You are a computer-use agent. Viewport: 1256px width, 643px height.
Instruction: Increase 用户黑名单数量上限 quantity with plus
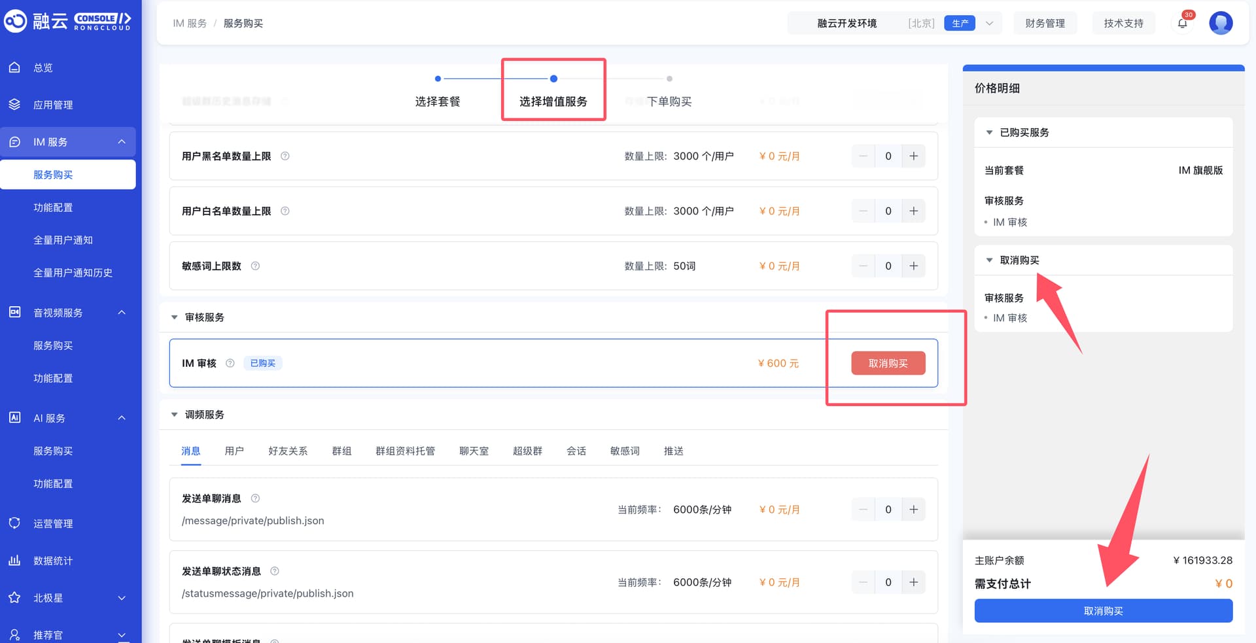[914, 156]
